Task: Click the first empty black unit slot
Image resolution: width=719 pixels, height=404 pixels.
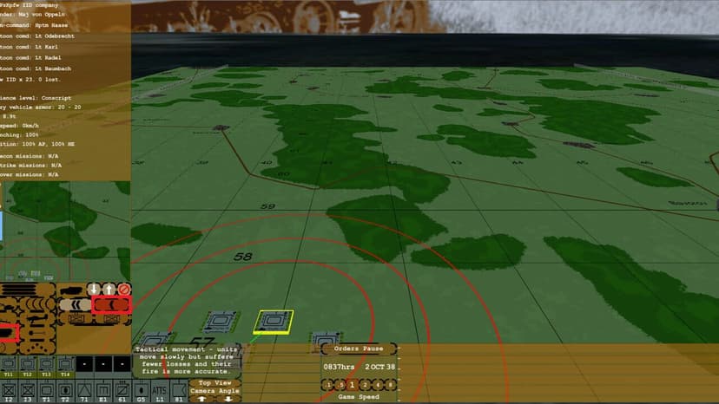Action: 84,364
